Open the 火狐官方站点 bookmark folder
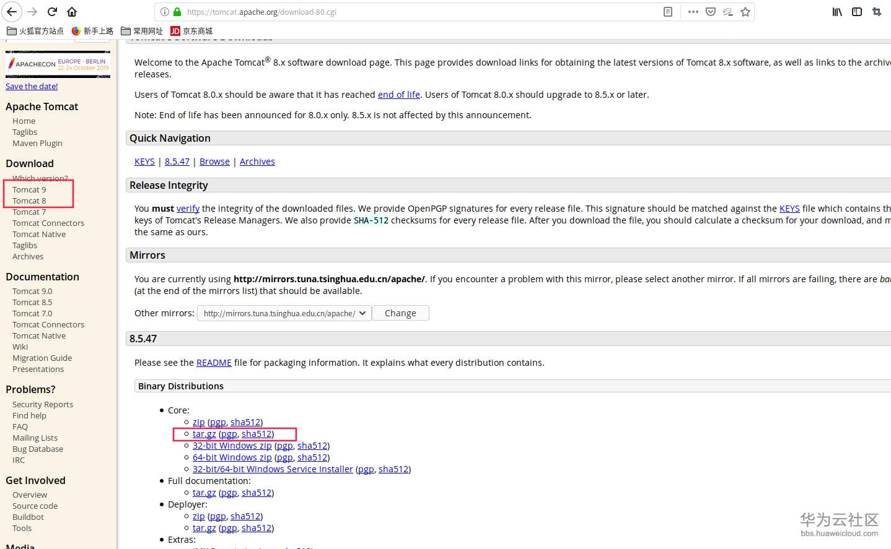891x549 pixels. [x=35, y=31]
